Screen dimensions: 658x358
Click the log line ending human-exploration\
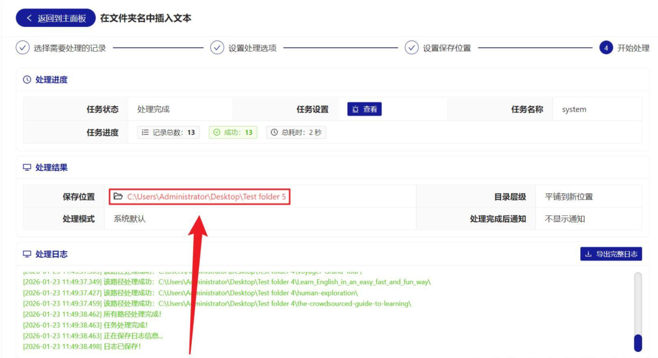click(x=190, y=293)
